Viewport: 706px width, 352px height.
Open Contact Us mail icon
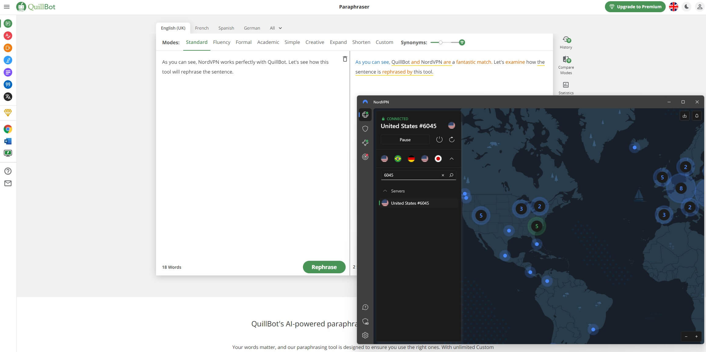tap(8, 183)
